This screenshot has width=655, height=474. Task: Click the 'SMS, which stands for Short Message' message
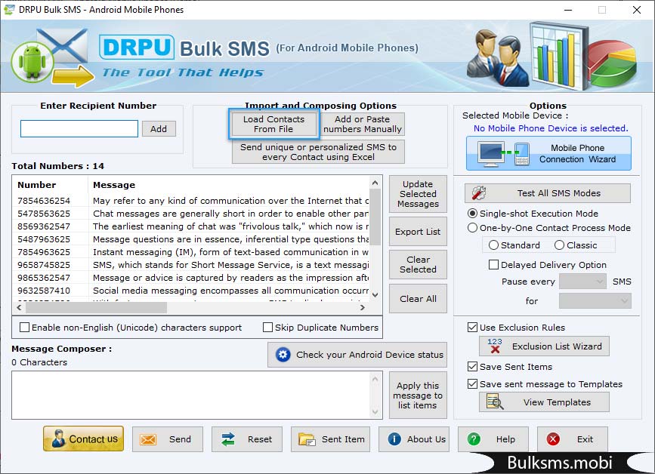coord(231,265)
